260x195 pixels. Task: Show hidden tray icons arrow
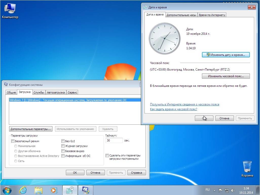214,190
